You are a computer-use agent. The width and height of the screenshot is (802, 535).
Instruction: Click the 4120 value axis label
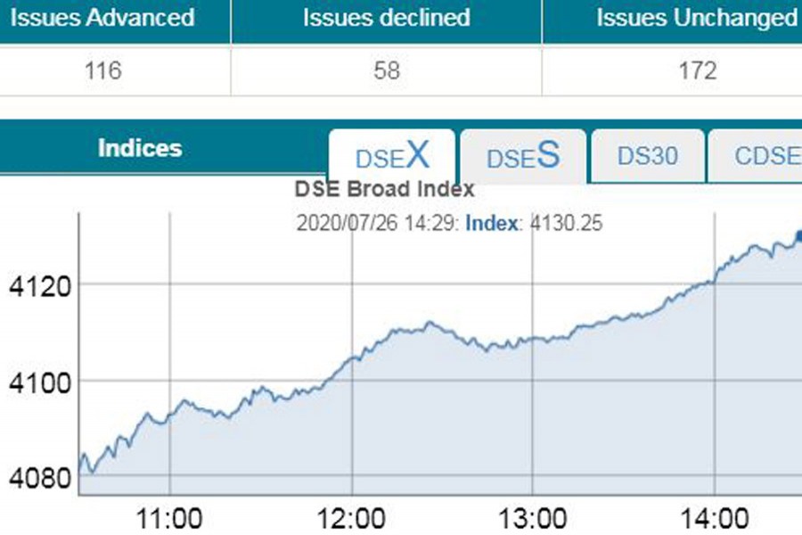33,285
